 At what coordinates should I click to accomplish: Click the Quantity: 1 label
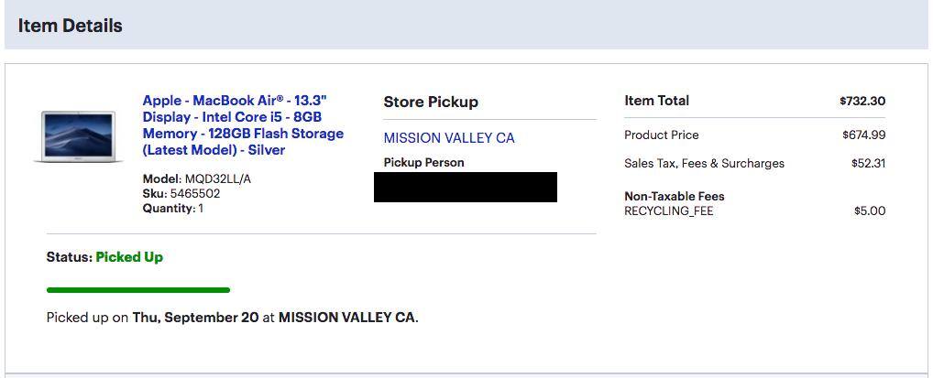[x=173, y=208]
